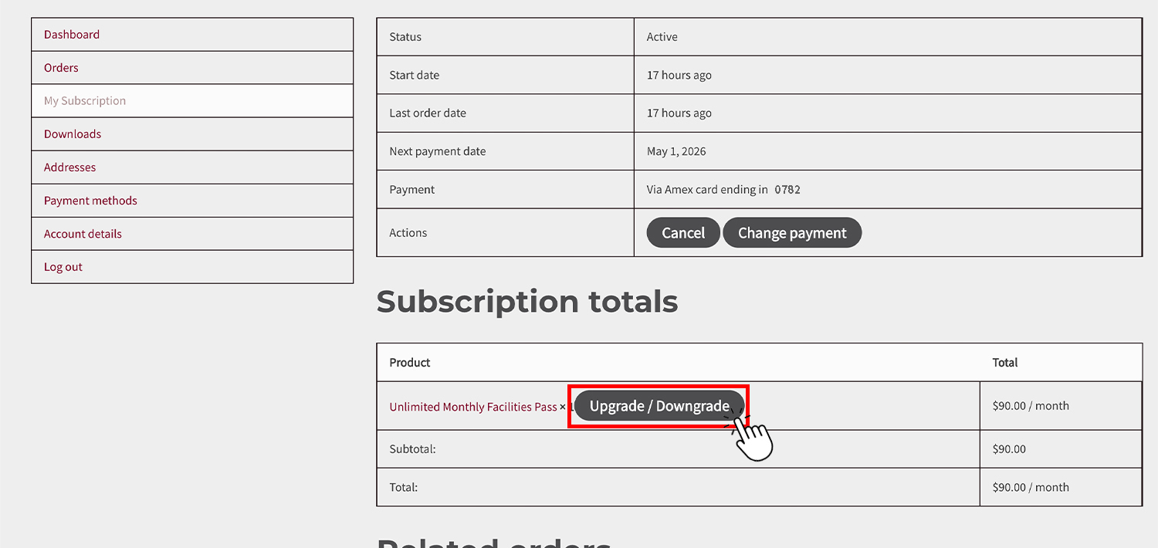Screen dimensions: 1158x548
Task: Click the Start date label cell
Action: 415,76
